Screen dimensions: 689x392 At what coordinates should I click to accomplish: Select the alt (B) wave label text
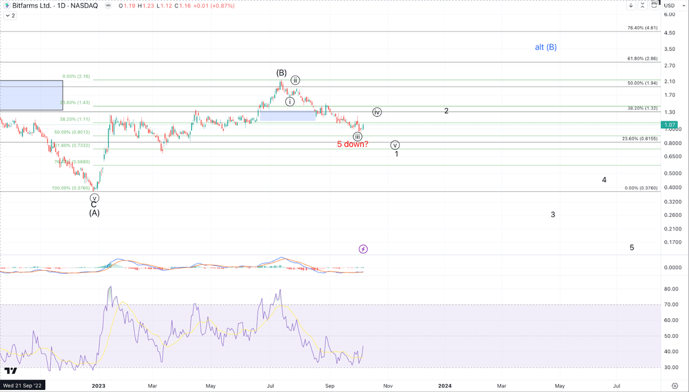546,47
